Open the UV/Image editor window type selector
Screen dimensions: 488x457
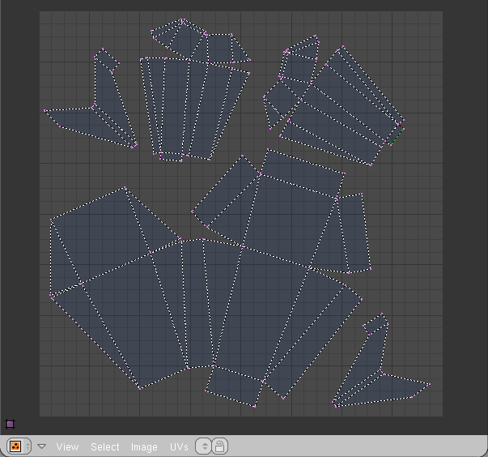coord(19,446)
